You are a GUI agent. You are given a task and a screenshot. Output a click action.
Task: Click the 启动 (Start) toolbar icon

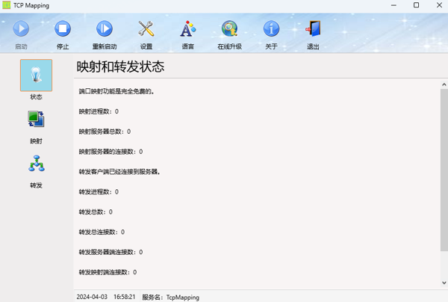point(21,30)
